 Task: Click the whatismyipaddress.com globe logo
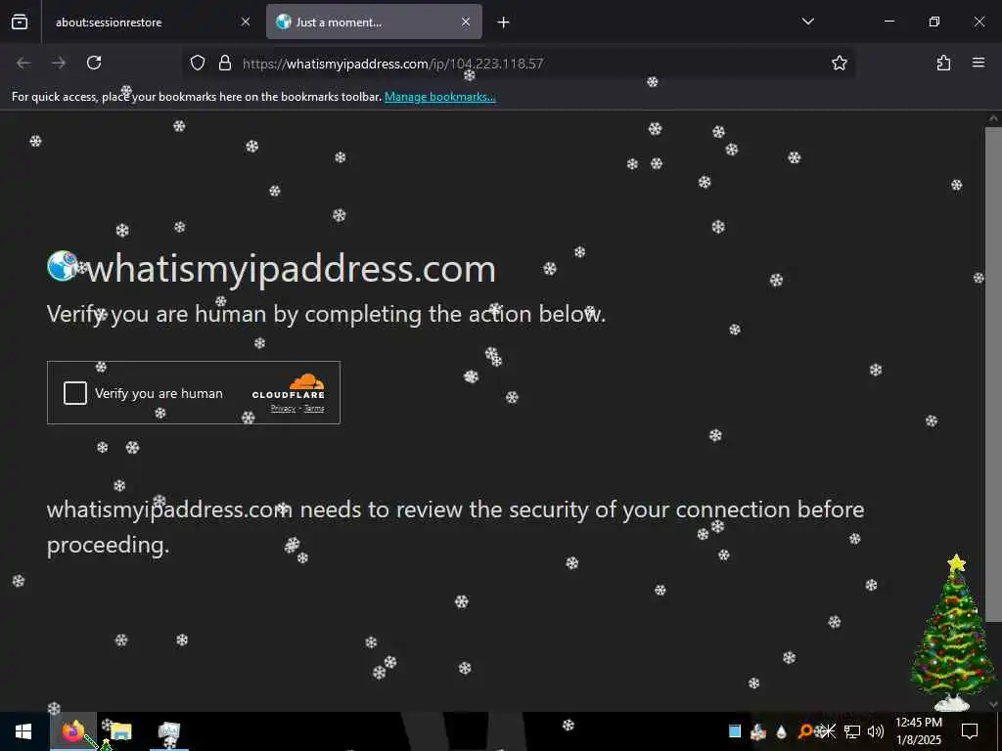coord(64,266)
